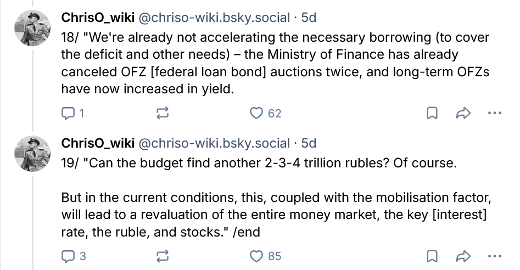Screen dimensions: 520x270
Task: Share the 18/ post on OFZ yields
Action: pos(463,113)
